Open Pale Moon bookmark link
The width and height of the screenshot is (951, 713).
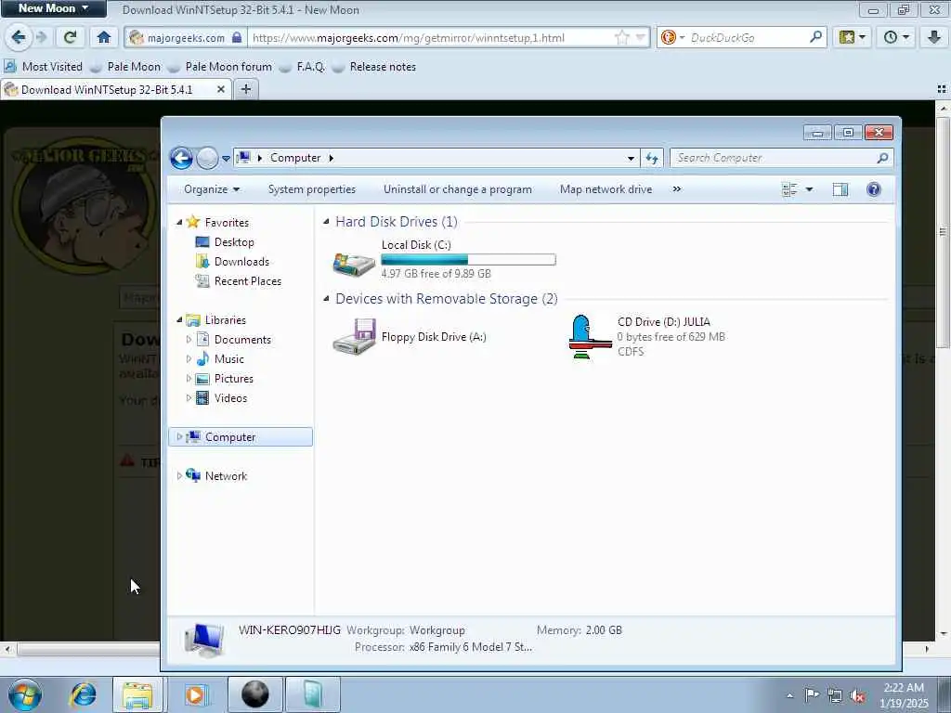click(125, 67)
